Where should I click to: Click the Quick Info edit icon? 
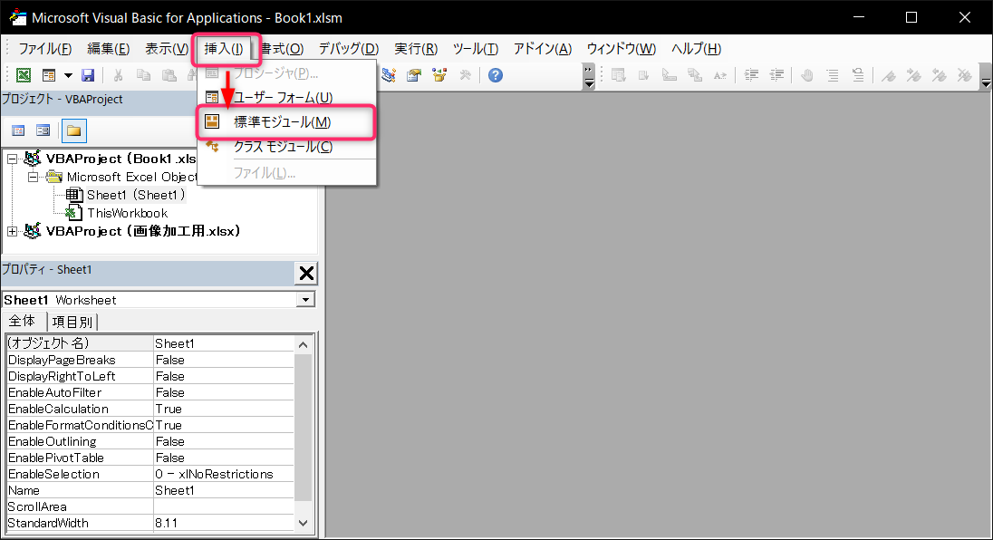click(x=670, y=75)
